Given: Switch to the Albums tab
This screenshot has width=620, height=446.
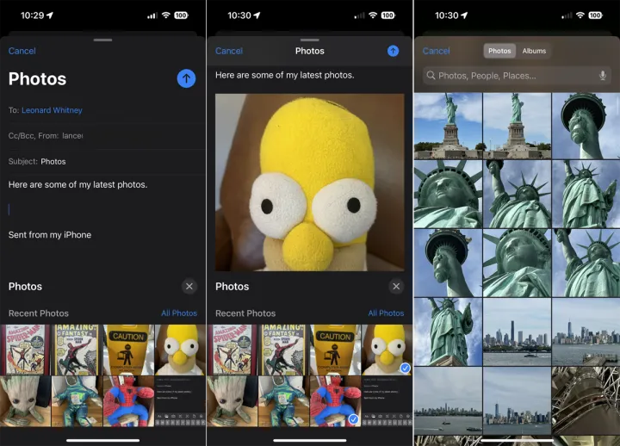Looking at the screenshot, I should pos(534,51).
